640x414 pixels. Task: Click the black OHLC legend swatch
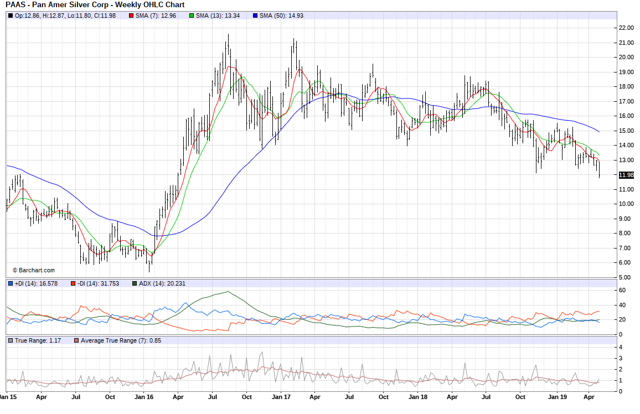click(11, 16)
